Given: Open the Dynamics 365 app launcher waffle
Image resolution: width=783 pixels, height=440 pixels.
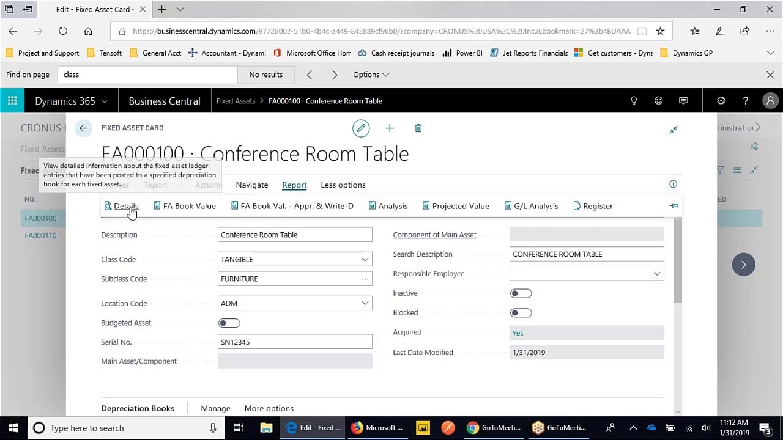Looking at the screenshot, I should coord(12,101).
